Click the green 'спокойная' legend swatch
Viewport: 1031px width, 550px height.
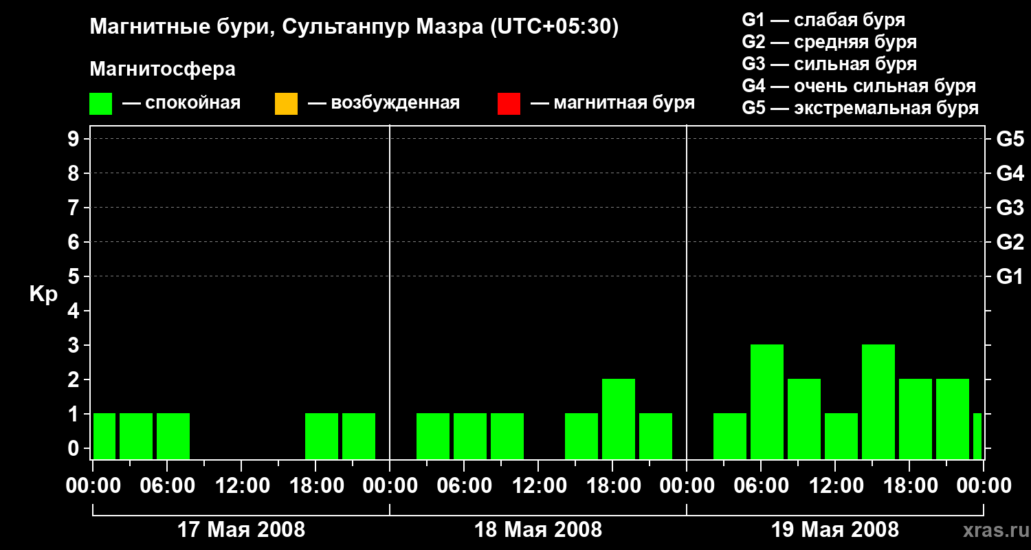[x=101, y=103]
